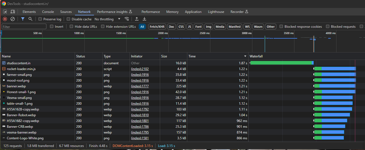Select the Network tab
Viewport: 365px width, 150px height.
point(84,12)
